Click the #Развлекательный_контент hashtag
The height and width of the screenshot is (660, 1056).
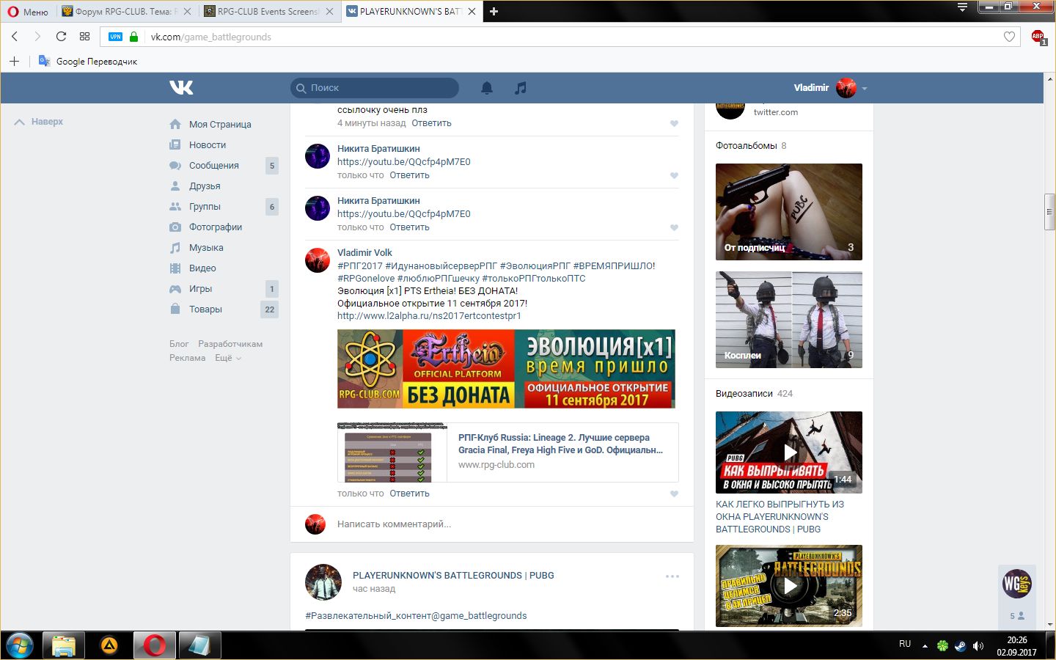click(416, 616)
